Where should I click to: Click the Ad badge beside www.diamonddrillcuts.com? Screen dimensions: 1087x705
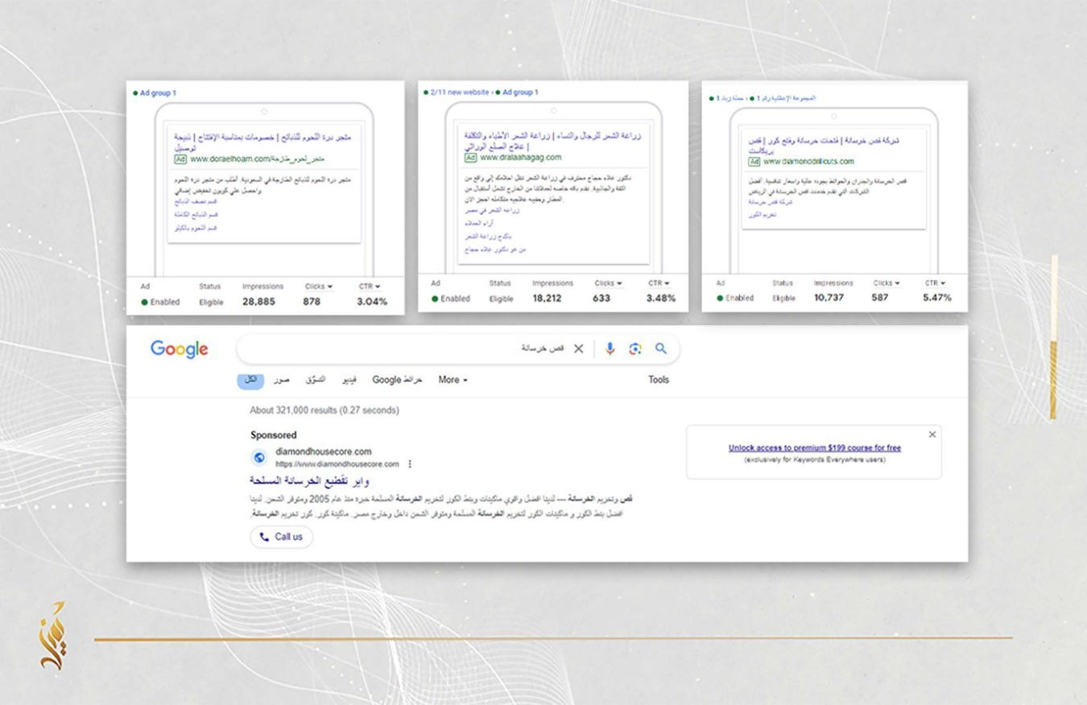tap(754, 162)
